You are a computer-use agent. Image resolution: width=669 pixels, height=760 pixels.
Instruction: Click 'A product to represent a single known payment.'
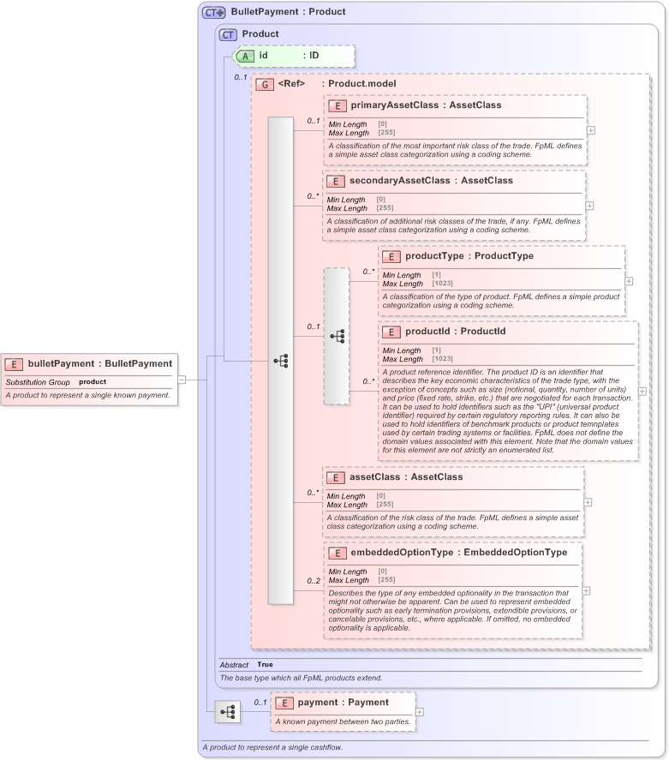coord(87,395)
